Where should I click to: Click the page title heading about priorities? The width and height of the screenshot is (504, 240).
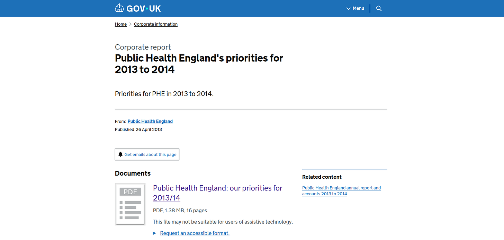pyautogui.click(x=199, y=64)
